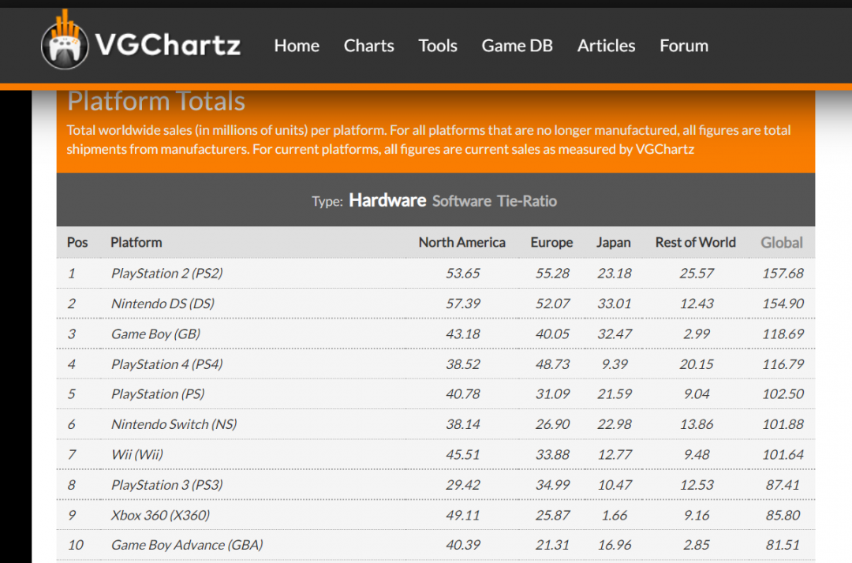Viewport: 852px width, 563px height.
Task: Open the Charts navigation menu
Action: [x=368, y=46]
